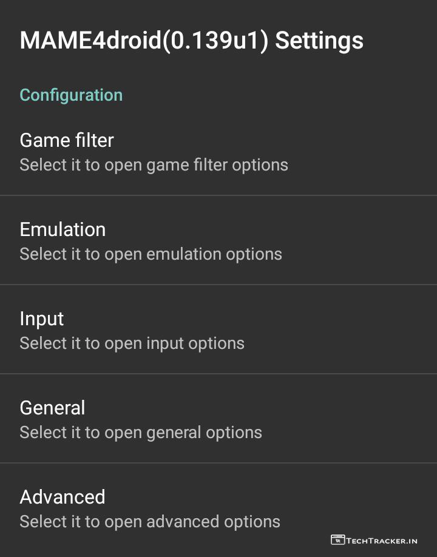The width and height of the screenshot is (437, 557).
Task: Click the Configuration section header
Action: (x=71, y=95)
